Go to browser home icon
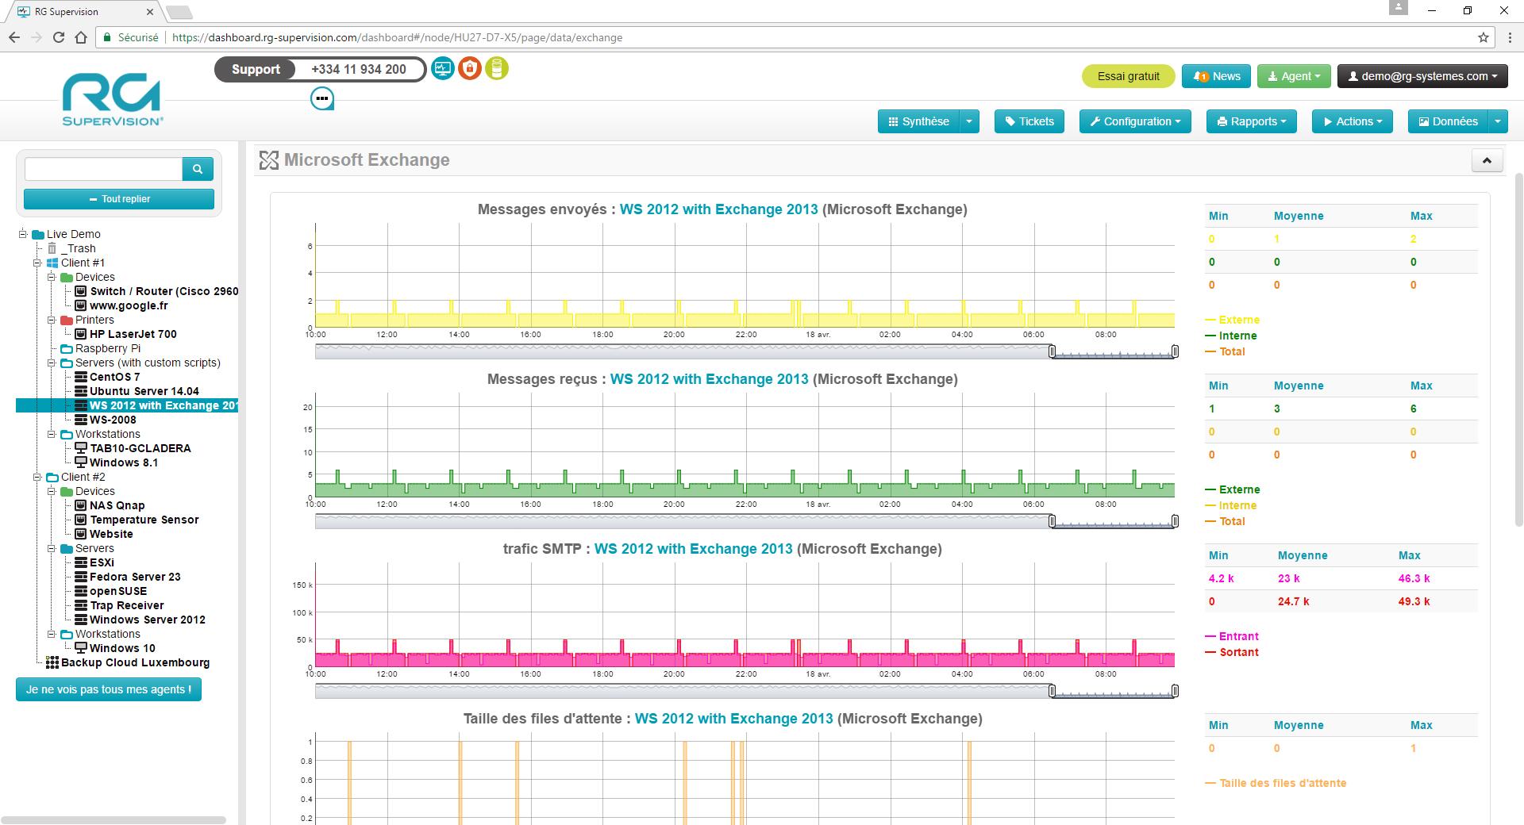This screenshot has height=825, width=1524. (81, 37)
